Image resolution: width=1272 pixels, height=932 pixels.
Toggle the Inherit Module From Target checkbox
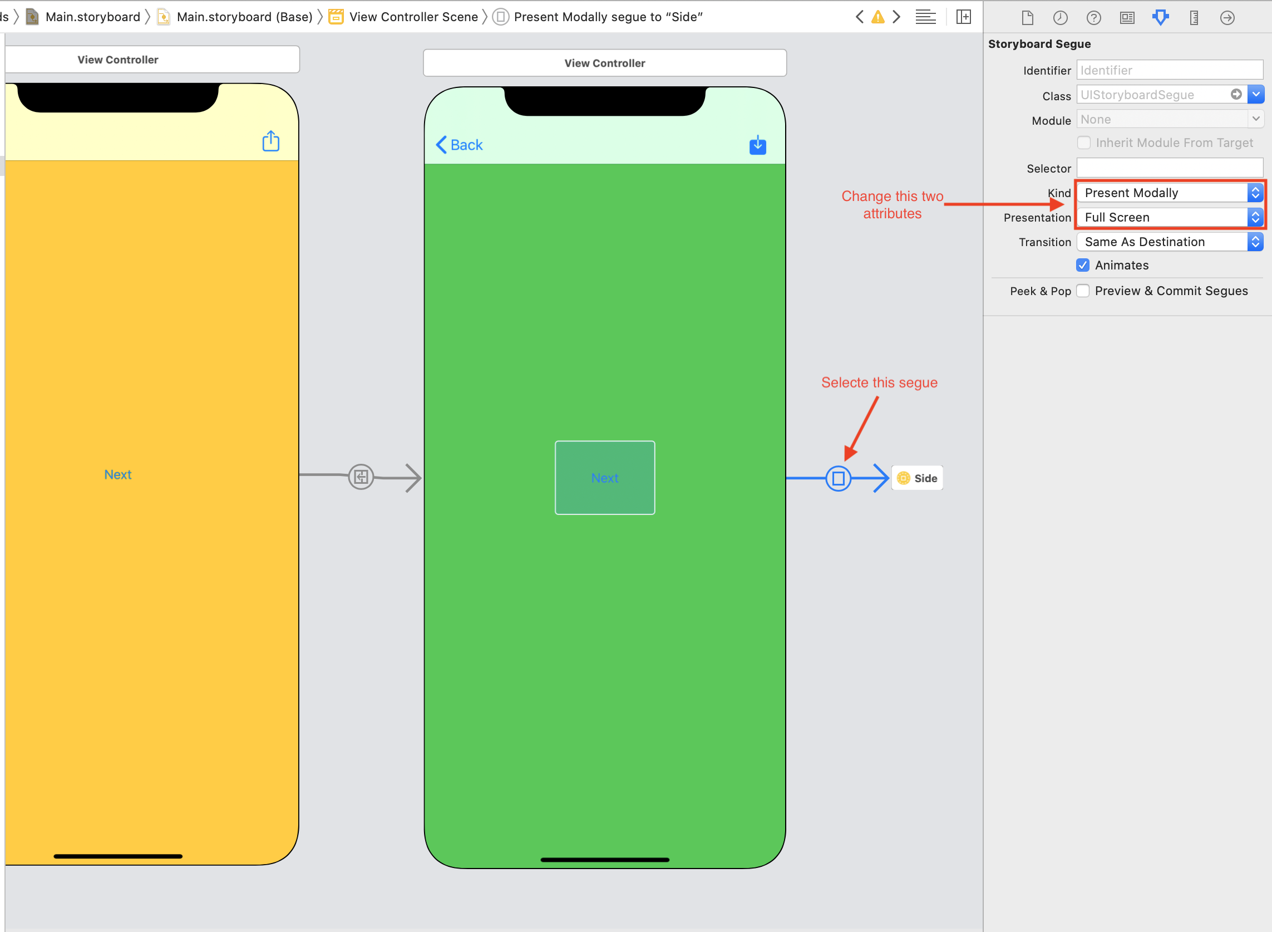tap(1084, 143)
